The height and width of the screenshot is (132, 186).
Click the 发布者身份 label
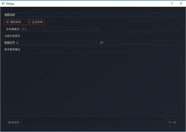click(x=13, y=29)
